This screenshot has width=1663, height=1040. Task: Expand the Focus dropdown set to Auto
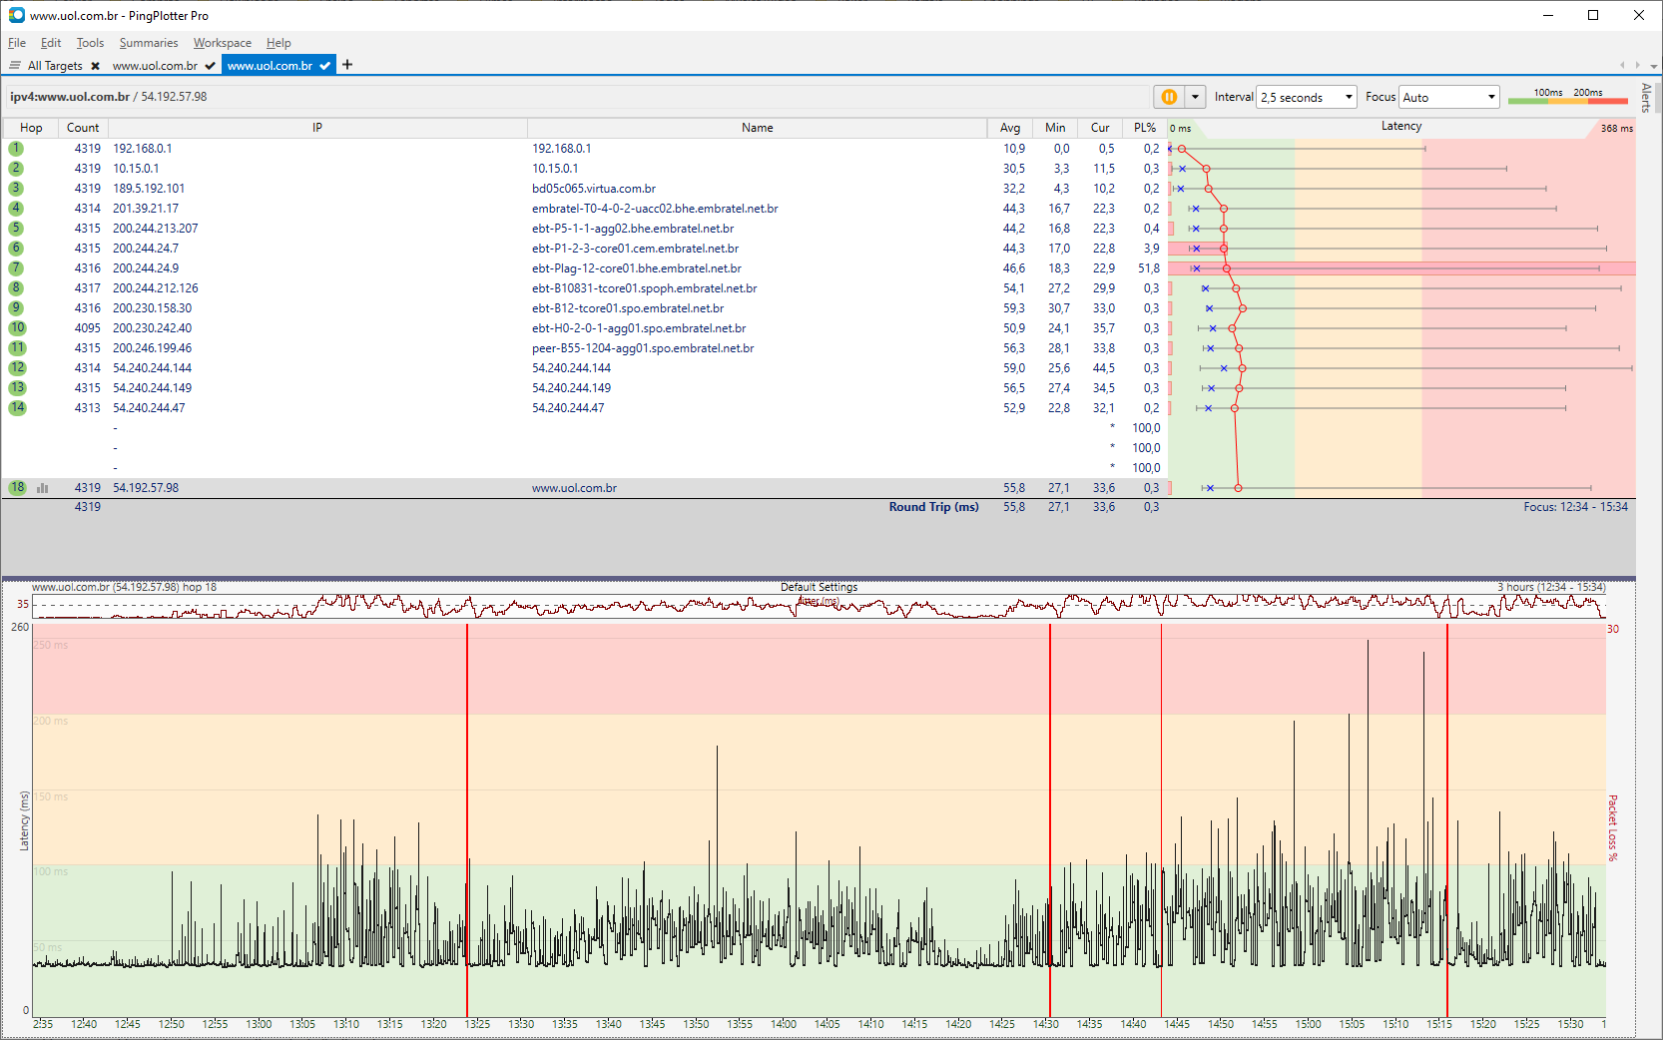tap(1448, 97)
